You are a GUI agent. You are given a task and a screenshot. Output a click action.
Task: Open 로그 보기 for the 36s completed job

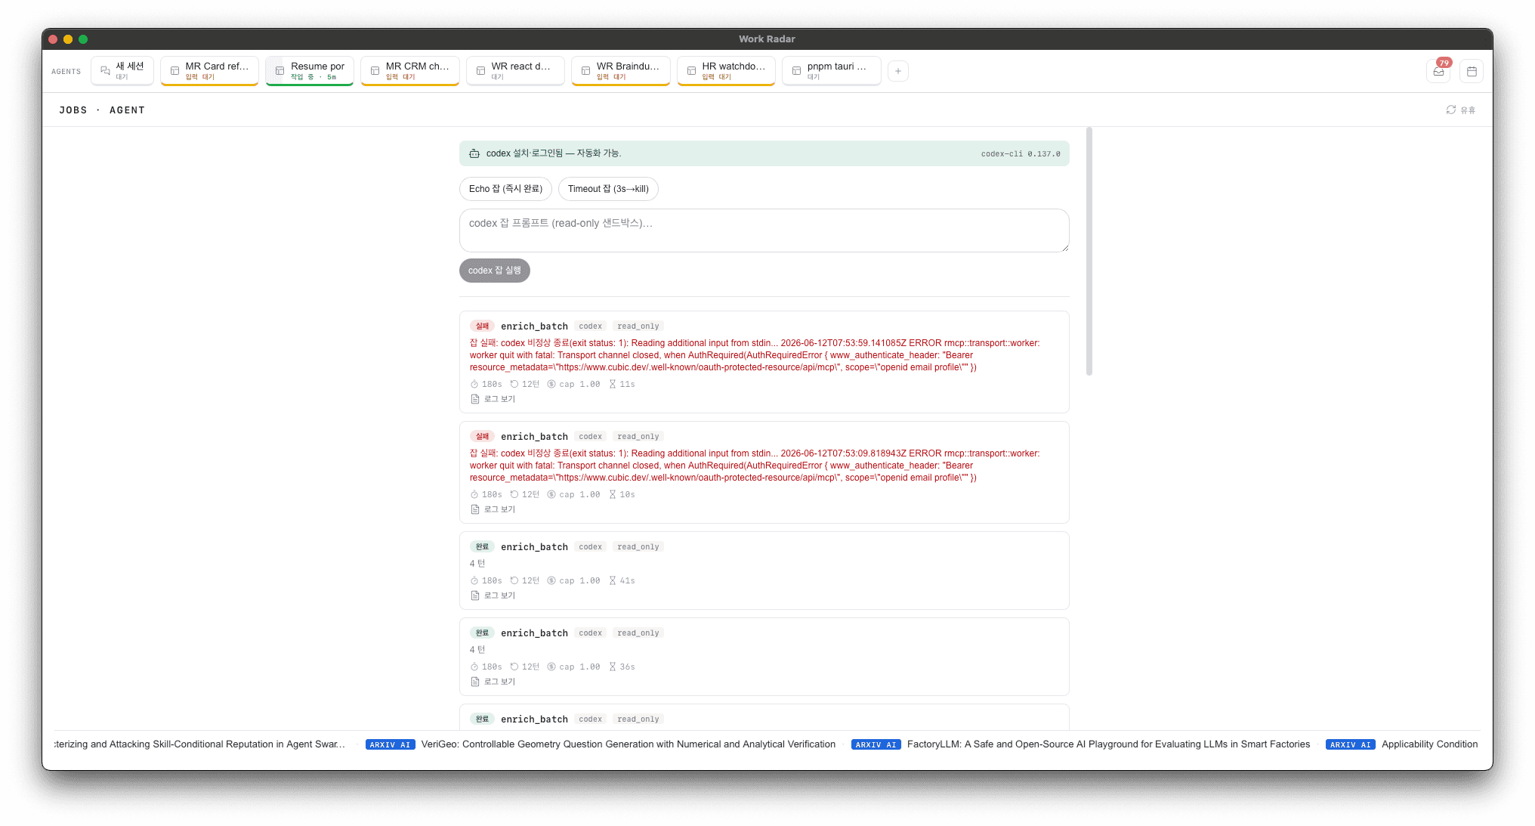click(x=493, y=682)
